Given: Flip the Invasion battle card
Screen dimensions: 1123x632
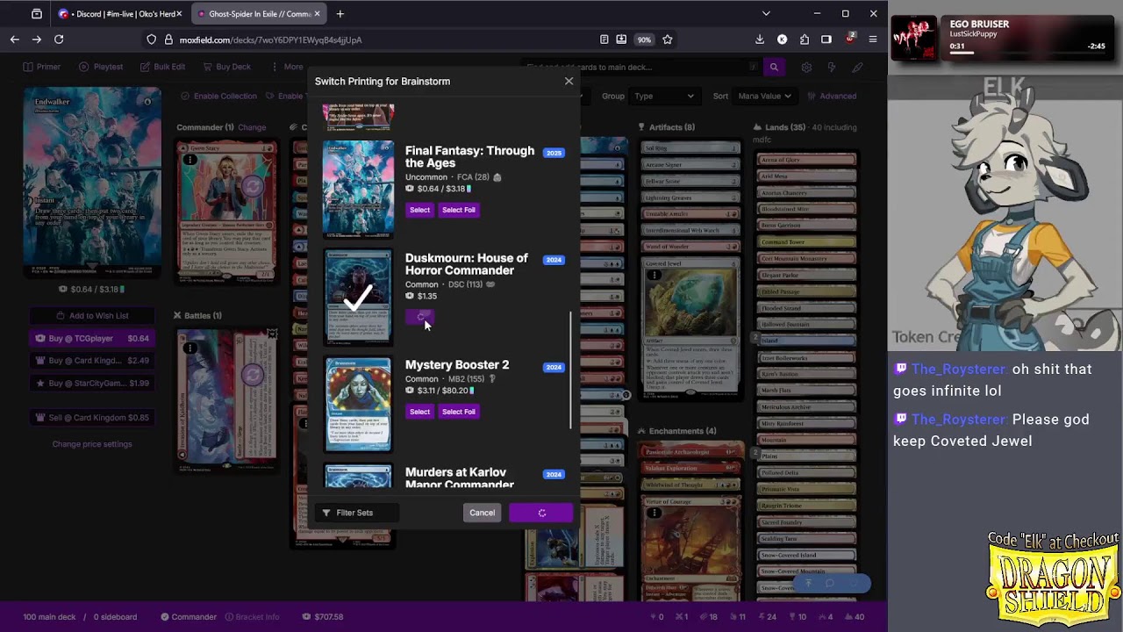Looking at the screenshot, I should tap(253, 376).
